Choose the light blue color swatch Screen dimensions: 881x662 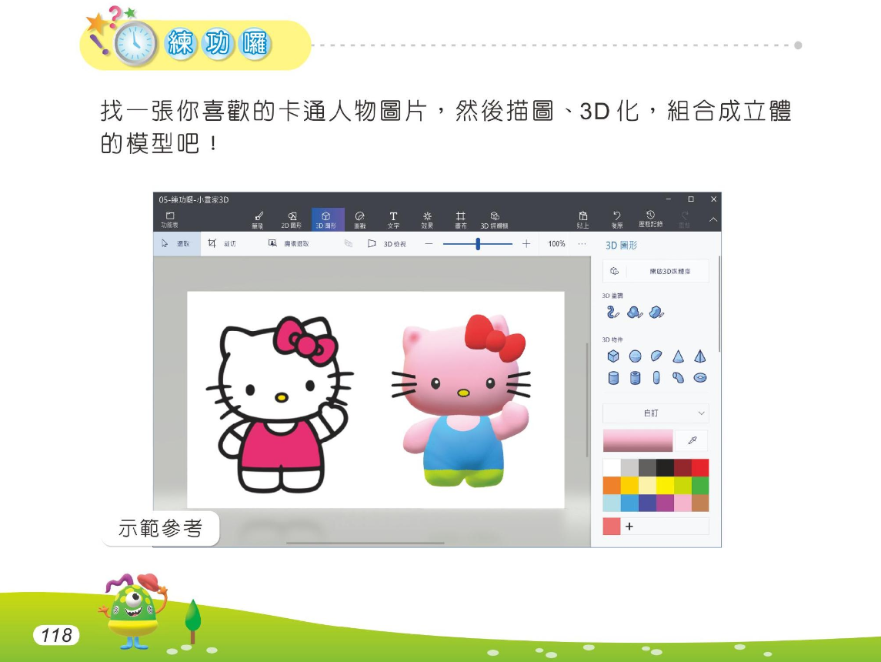click(612, 503)
